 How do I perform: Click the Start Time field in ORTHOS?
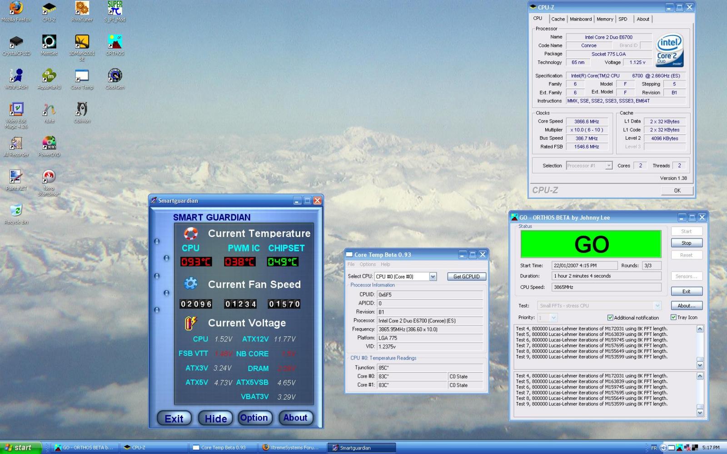(584, 266)
